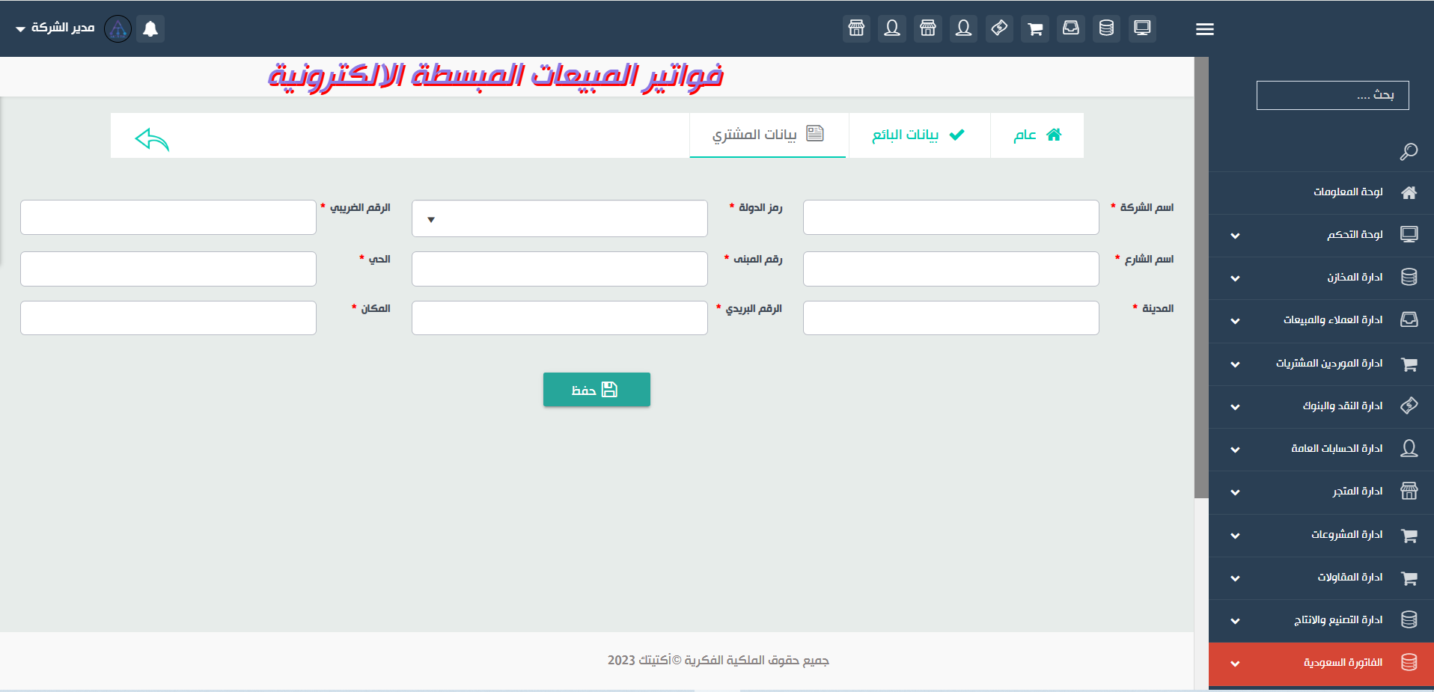Click the monitor icon for لوحة التحكم

[1409, 235]
